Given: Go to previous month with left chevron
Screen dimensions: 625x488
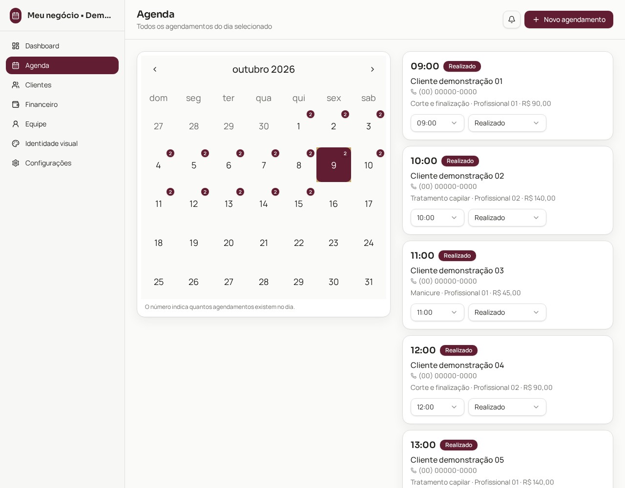Looking at the screenshot, I should pos(155,69).
